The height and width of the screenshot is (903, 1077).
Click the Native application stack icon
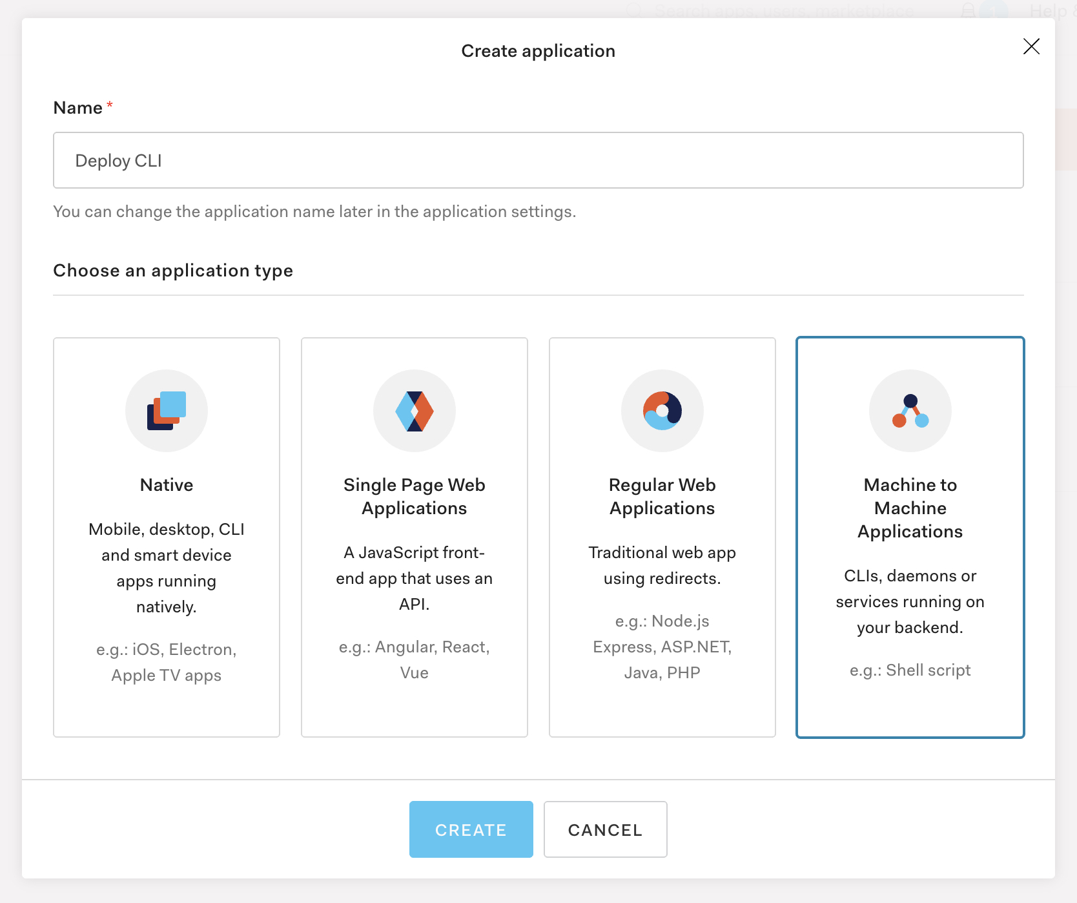click(x=167, y=411)
